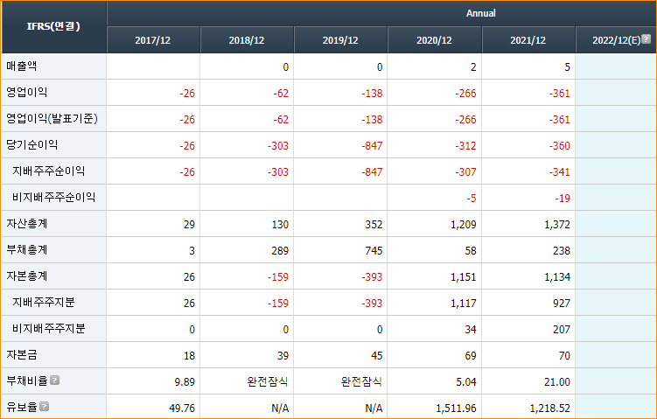The width and height of the screenshot is (657, 419).
Task: Select the 2020/12 column header
Action: (434, 40)
